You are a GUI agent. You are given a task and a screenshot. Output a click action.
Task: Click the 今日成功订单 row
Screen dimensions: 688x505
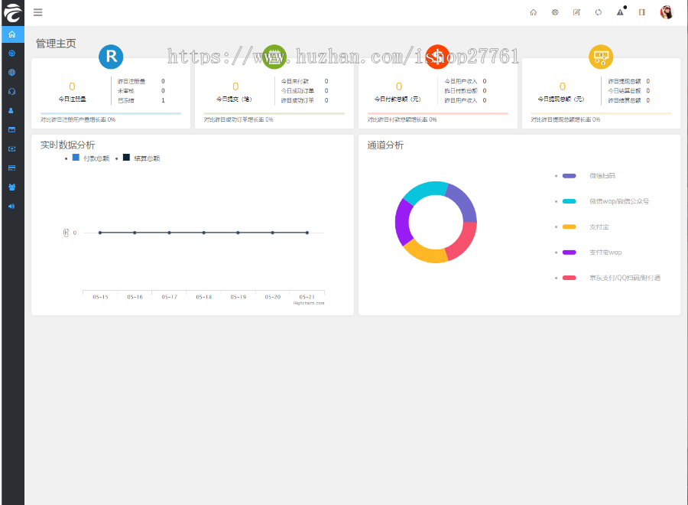tap(304, 91)
